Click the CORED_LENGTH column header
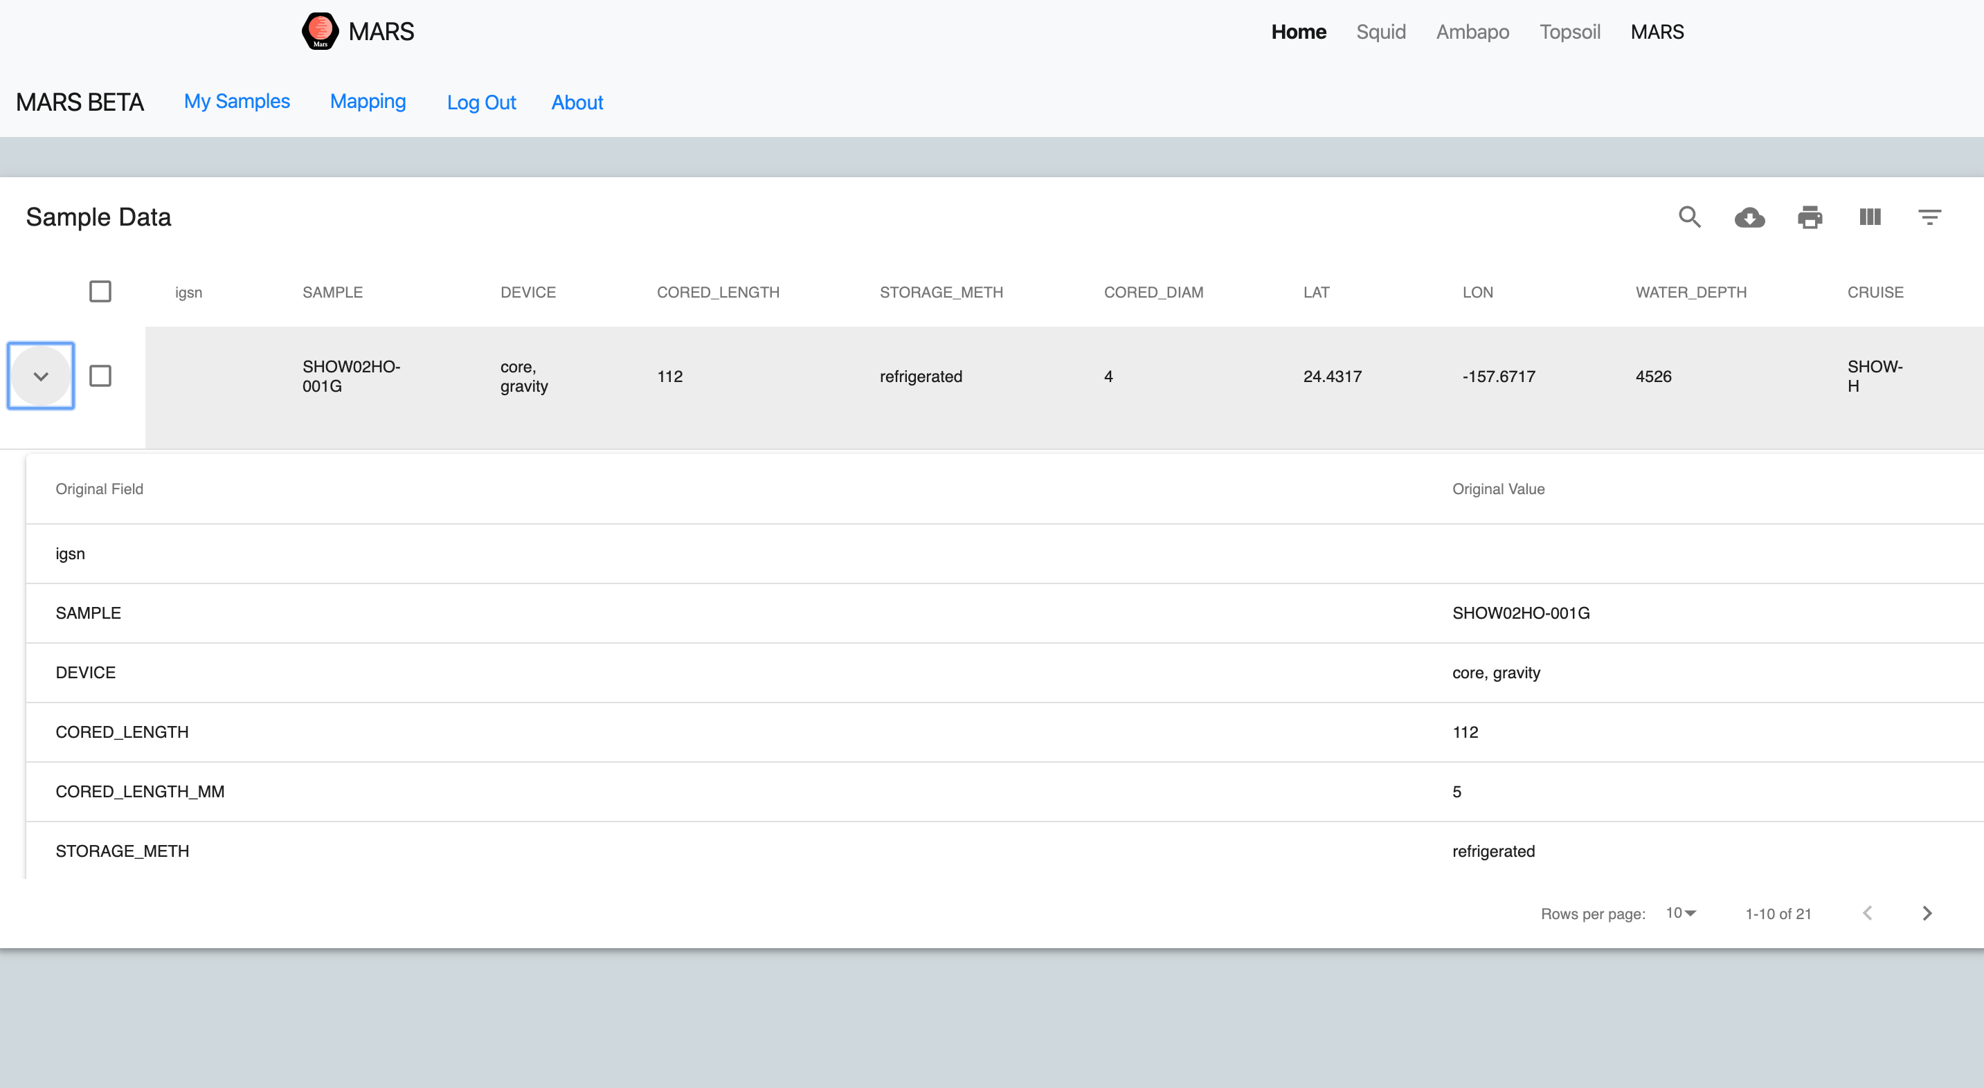 pyautogui.click(x=718, y=293)
